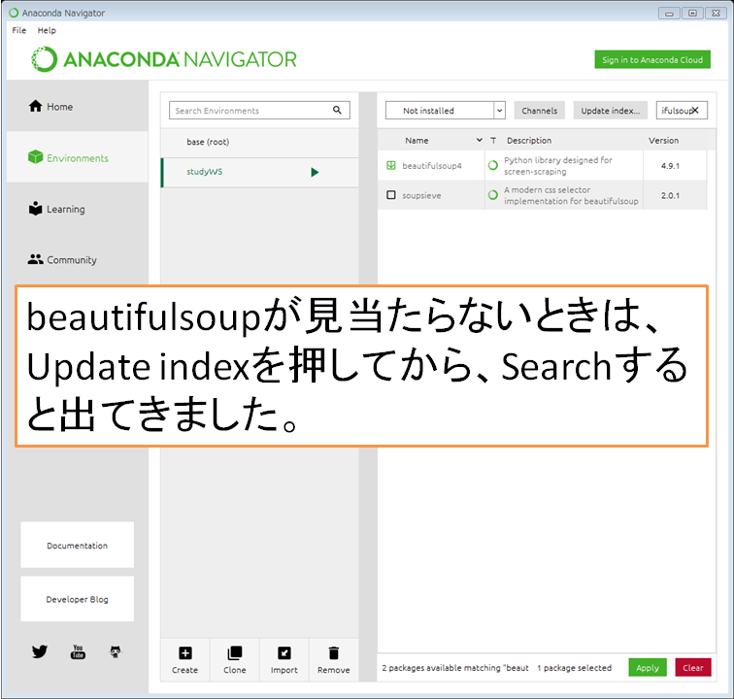Click the Channels button
This screenshot has height=699, width=734.
click(539, 111)
